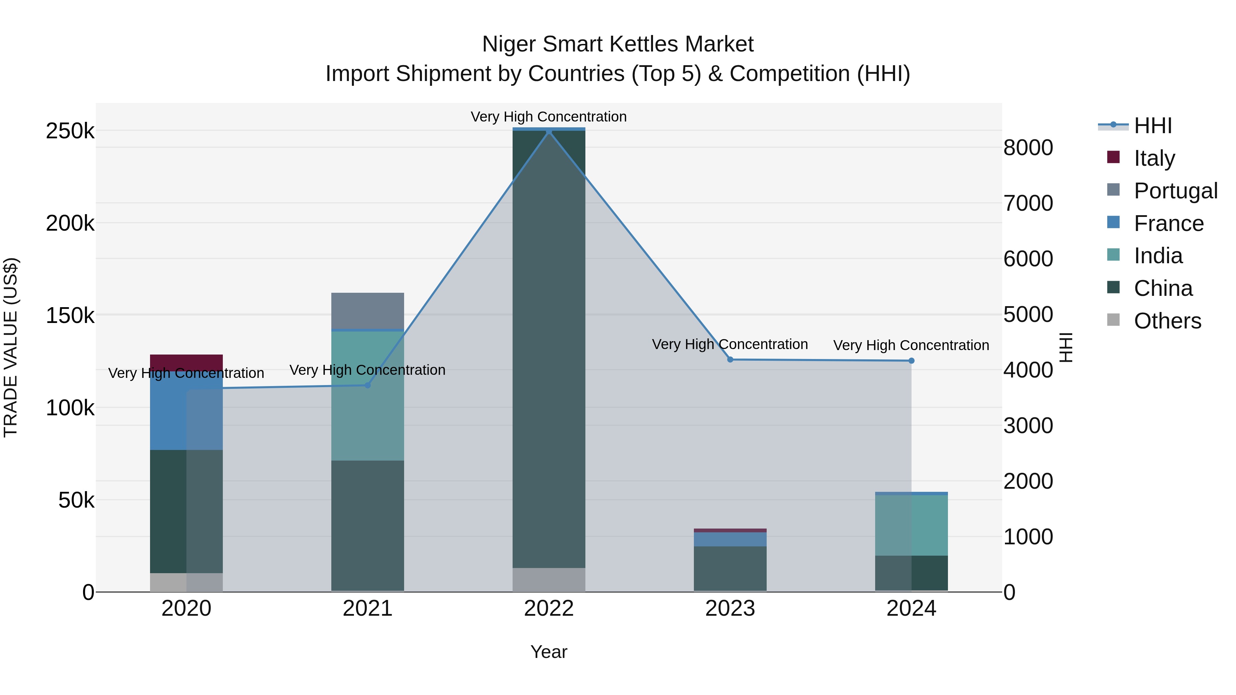Click the 'Year' x-axis title
This screenshot has width=1236, height=695.
point(549,652)
